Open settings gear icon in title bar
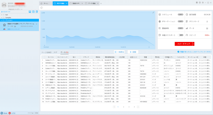 pos(203,3)
